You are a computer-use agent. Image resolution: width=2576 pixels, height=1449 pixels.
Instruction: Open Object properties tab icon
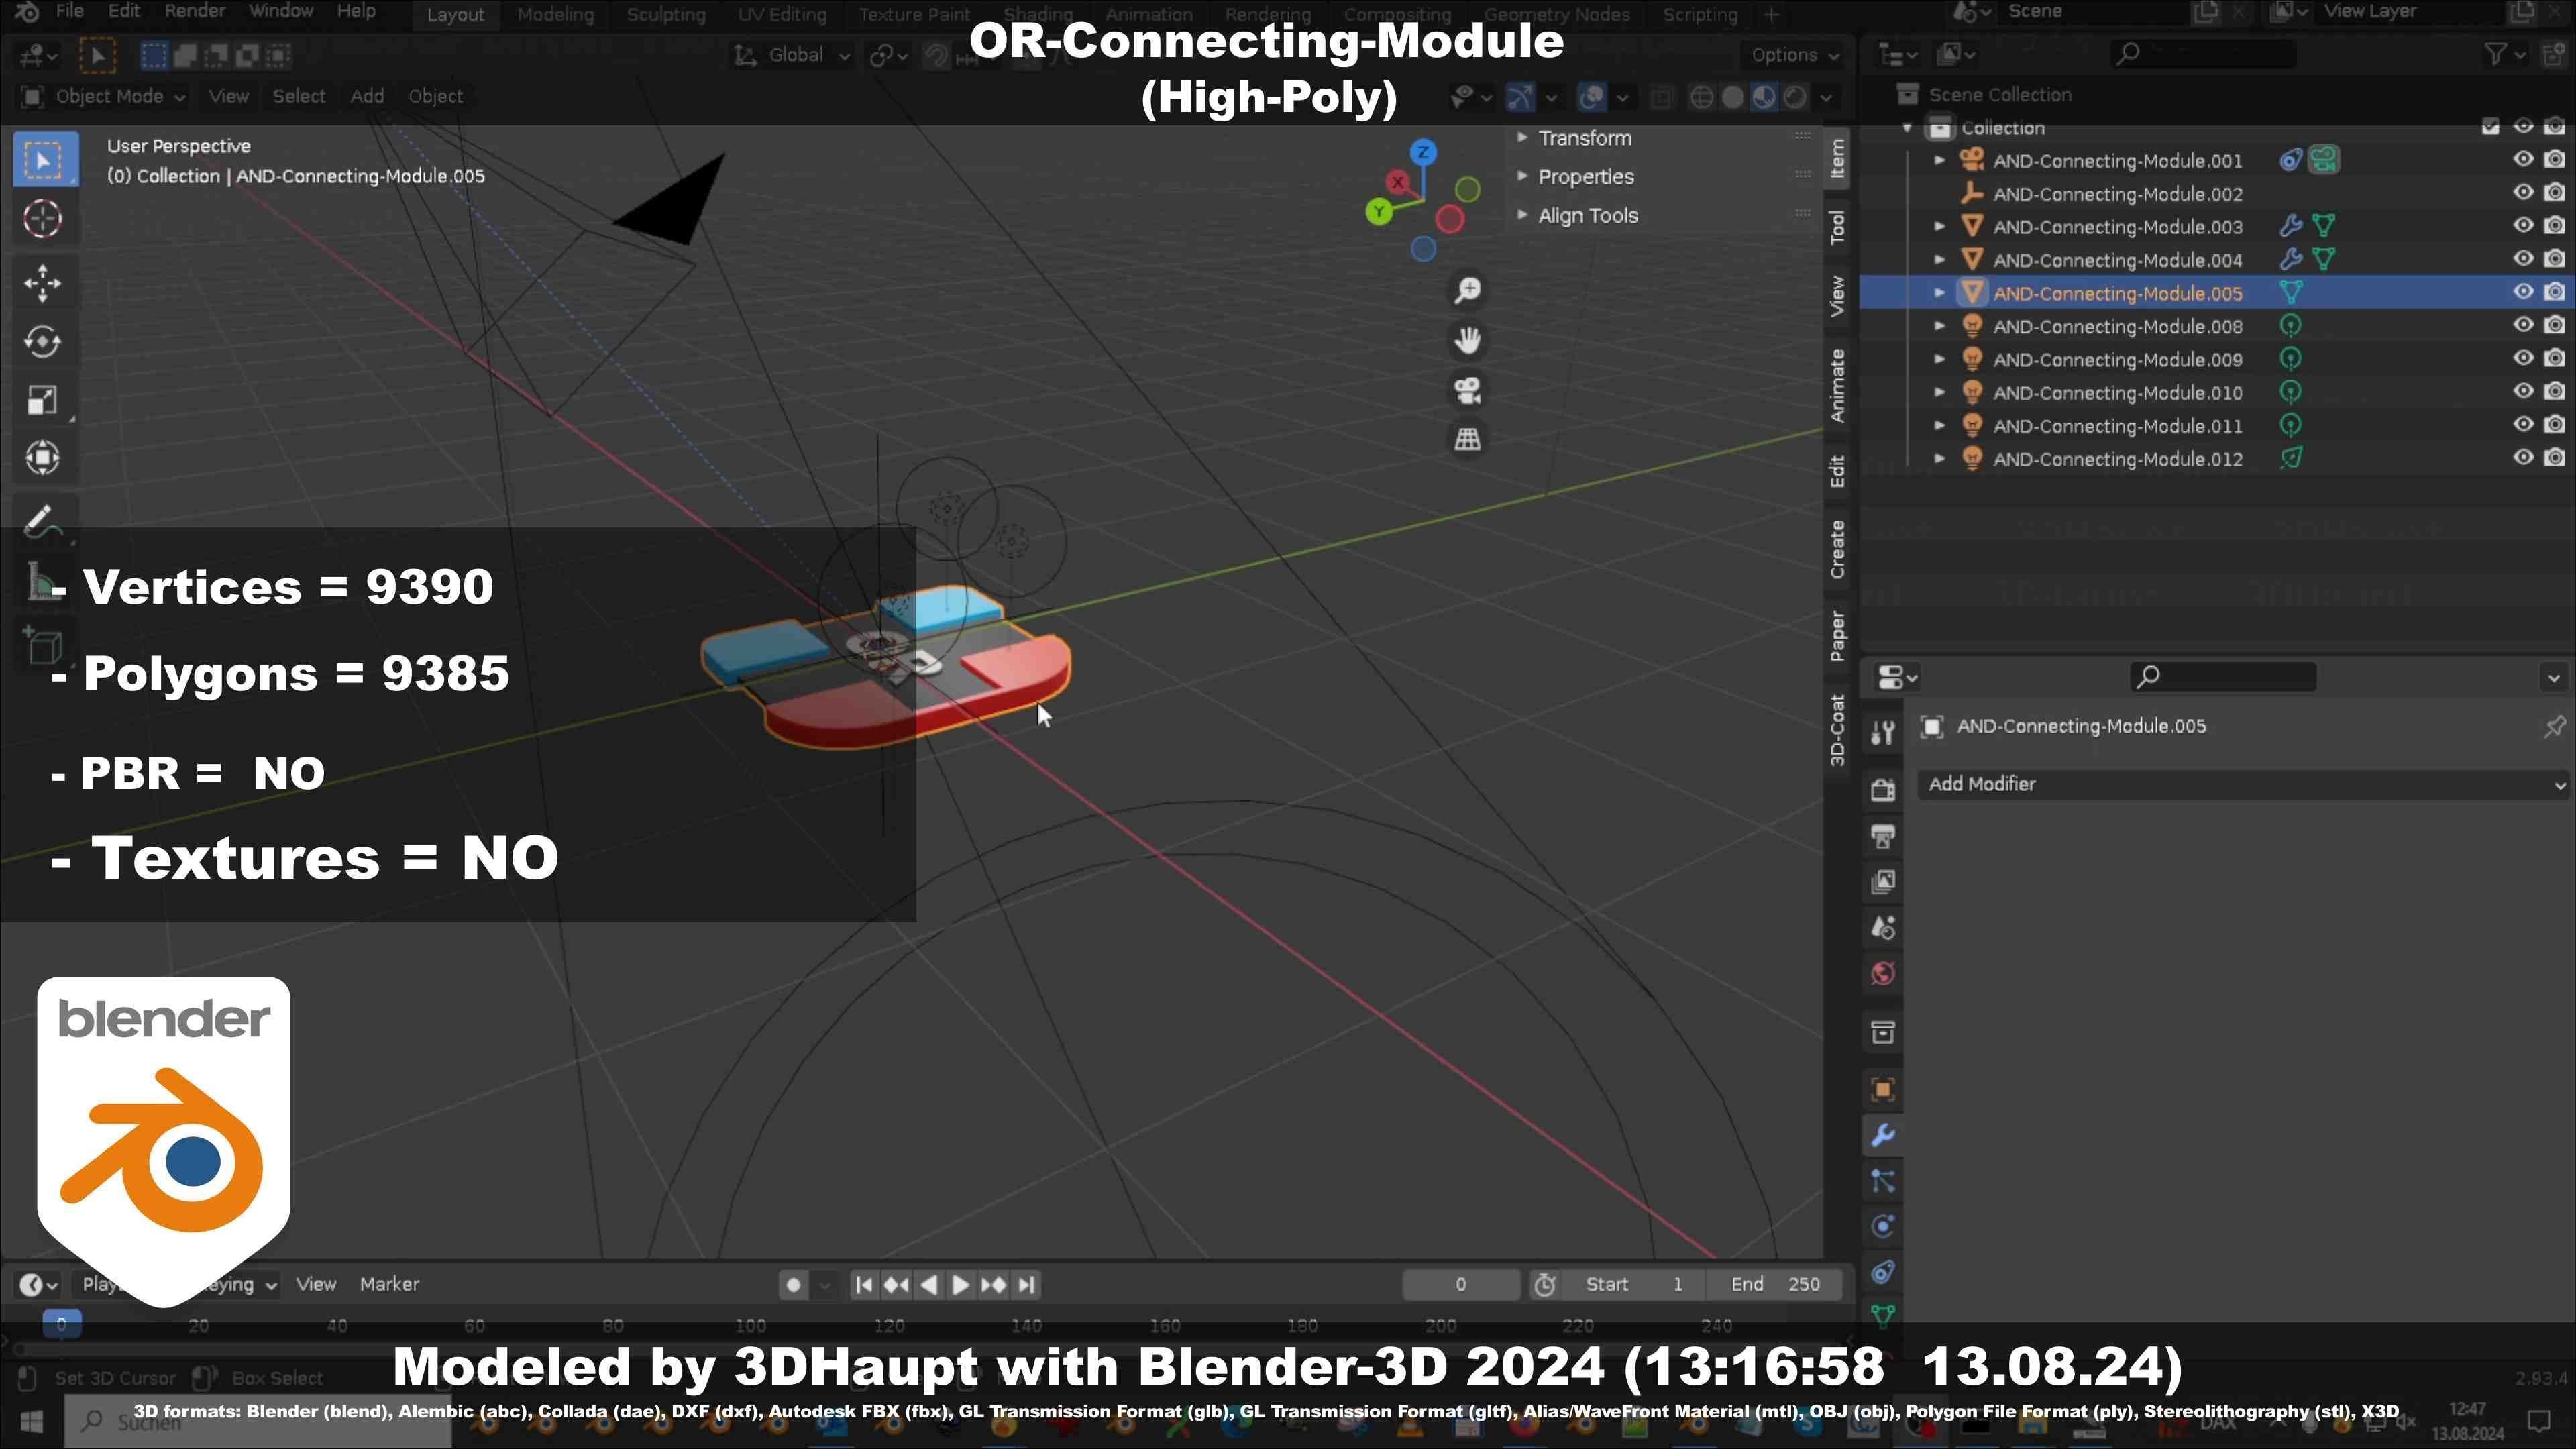pos(1883,1090)
